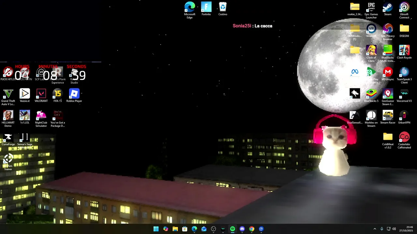Launch VALORANT desktop shortcut
Screen dimensions: 417x234
pos(41,96)
